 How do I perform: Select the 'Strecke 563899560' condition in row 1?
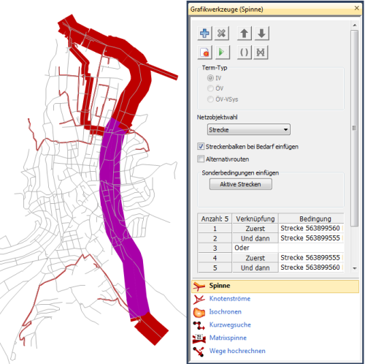(x=311, y=228)
